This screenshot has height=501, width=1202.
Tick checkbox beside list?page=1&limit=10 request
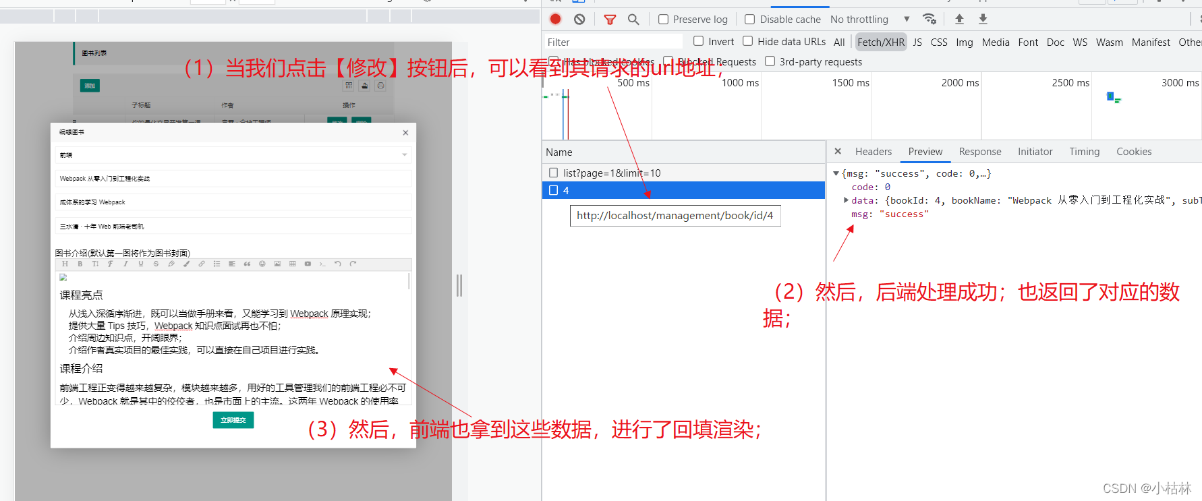pos(554,173)
